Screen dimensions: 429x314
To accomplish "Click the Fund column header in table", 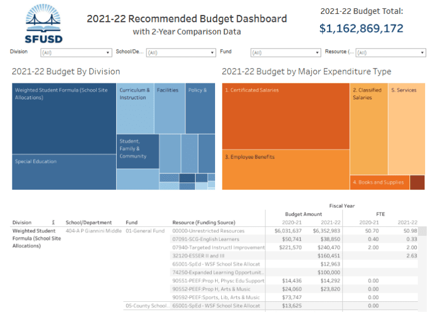I will (x=132, y=223).
